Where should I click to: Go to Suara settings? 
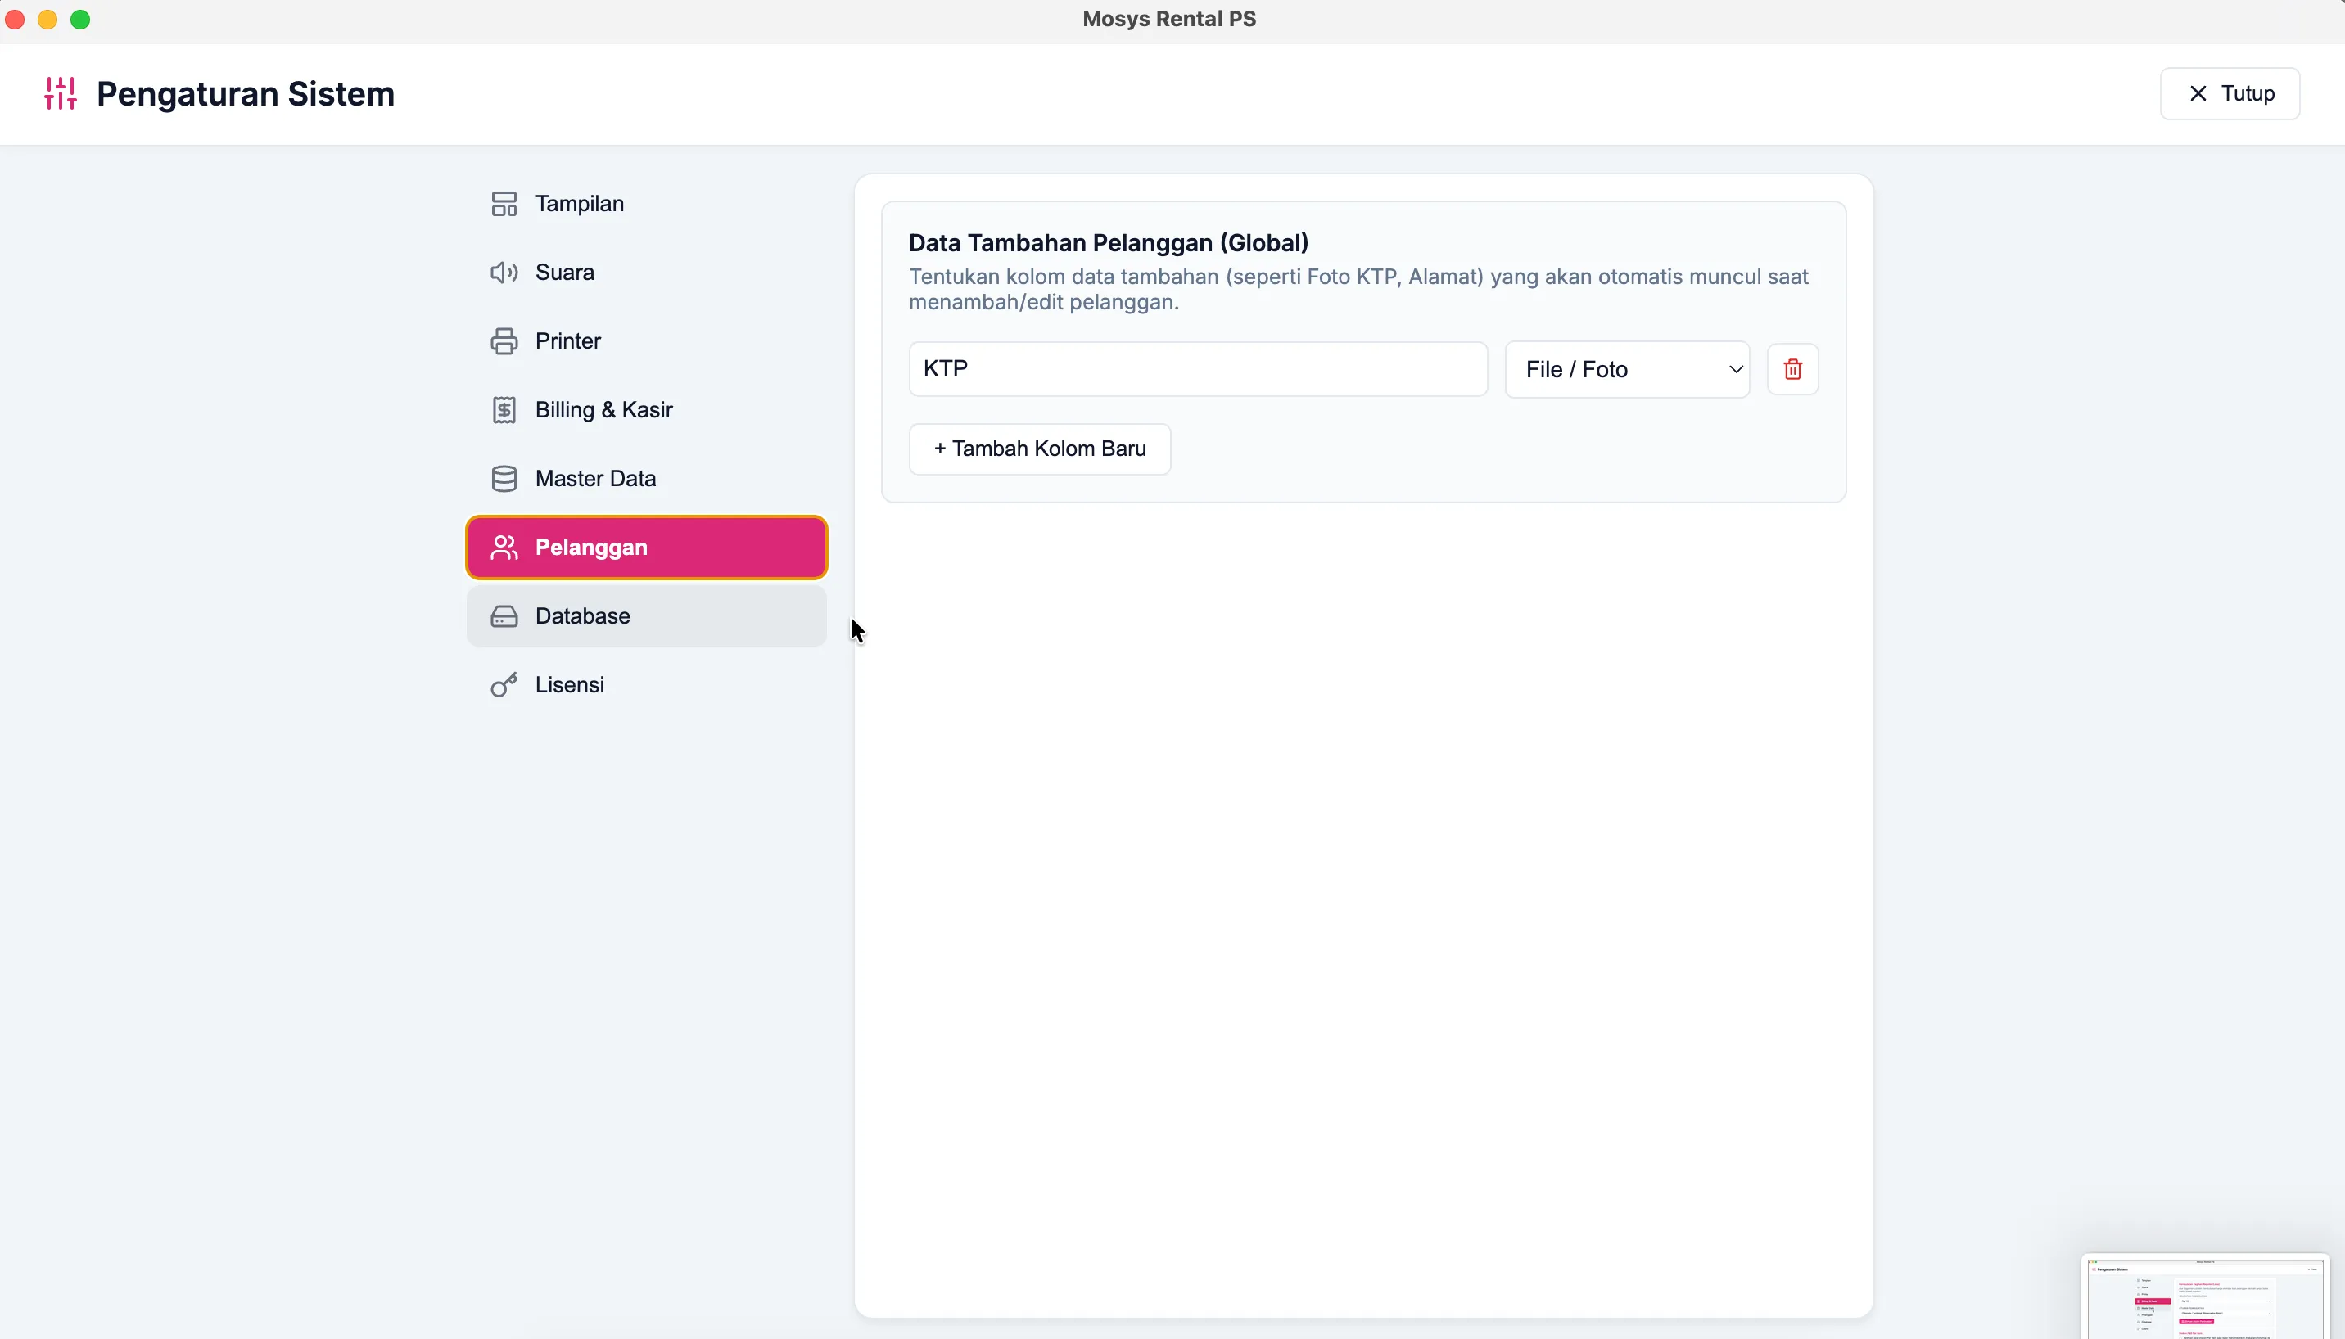tap(646, 273)
